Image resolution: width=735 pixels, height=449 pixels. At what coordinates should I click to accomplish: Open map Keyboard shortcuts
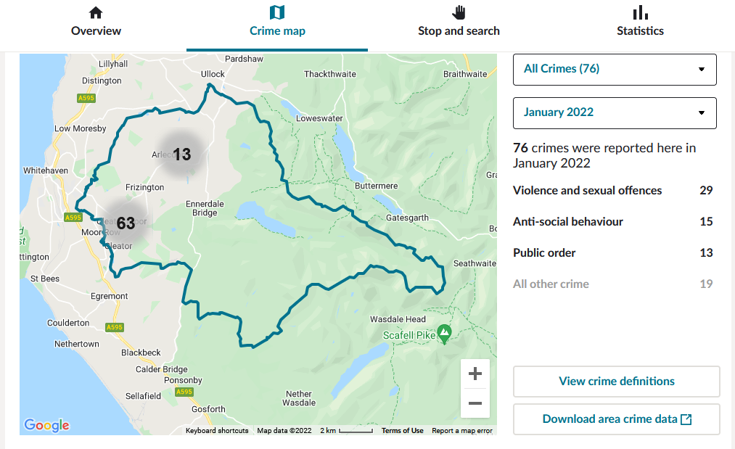click(x=217, y=430)
